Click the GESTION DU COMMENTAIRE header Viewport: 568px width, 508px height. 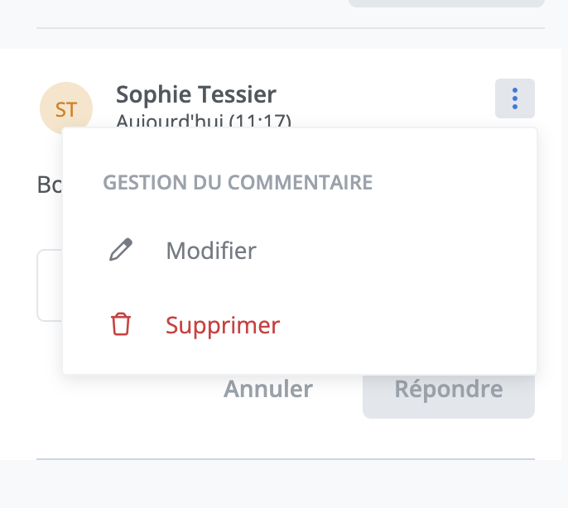238,183
